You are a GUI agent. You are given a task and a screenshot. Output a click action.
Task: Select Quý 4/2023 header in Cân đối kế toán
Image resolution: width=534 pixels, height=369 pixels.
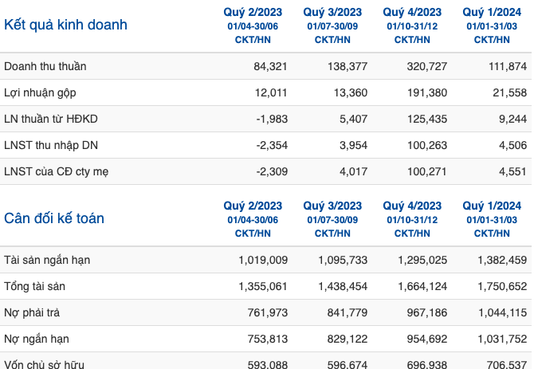(412, 219)
